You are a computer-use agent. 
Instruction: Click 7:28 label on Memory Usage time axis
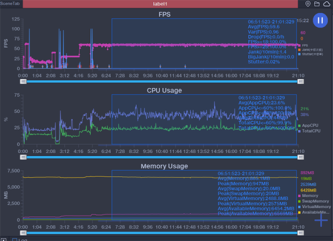pyautogui.click(x=120, y=227)
